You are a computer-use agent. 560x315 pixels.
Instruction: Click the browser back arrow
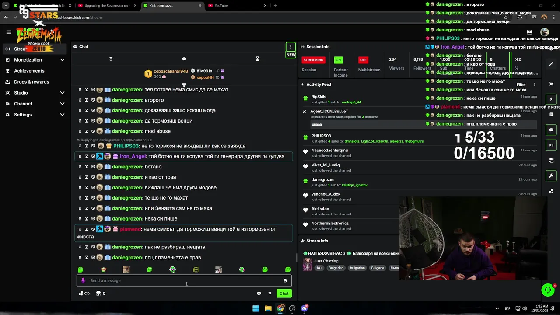coord(6,17)
